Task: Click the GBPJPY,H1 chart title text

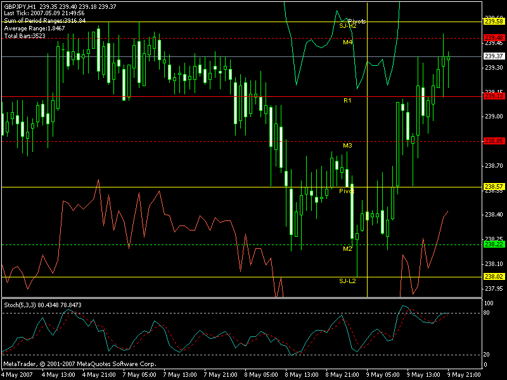Action: (19, 6)
